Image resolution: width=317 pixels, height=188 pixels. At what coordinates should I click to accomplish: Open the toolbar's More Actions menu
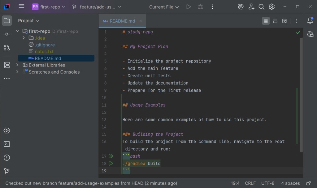212,7
